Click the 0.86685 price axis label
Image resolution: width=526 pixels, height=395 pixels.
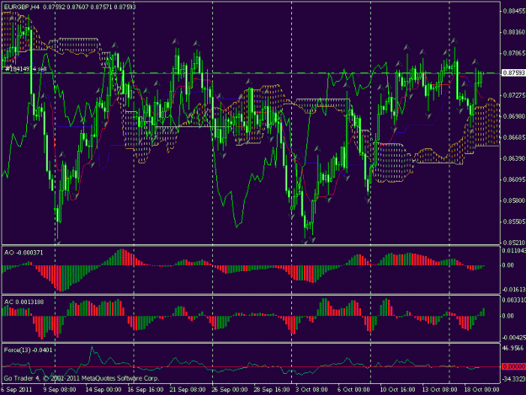click(x=513, y=137)
